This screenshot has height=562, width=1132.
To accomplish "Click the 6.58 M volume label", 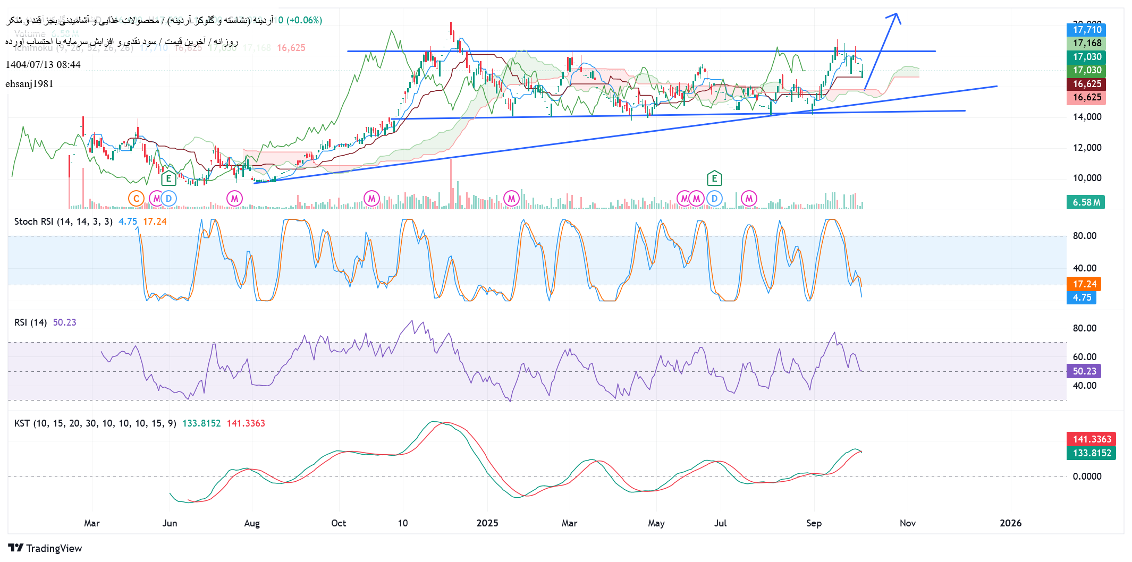I will (x=1085, y=202).
